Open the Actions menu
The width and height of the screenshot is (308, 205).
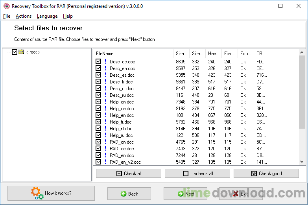click(x=24, y=16)
